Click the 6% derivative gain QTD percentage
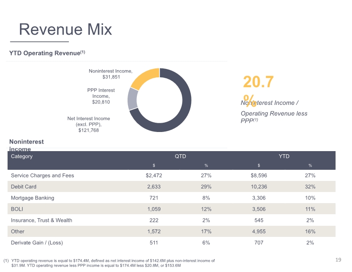 point(206,243)
